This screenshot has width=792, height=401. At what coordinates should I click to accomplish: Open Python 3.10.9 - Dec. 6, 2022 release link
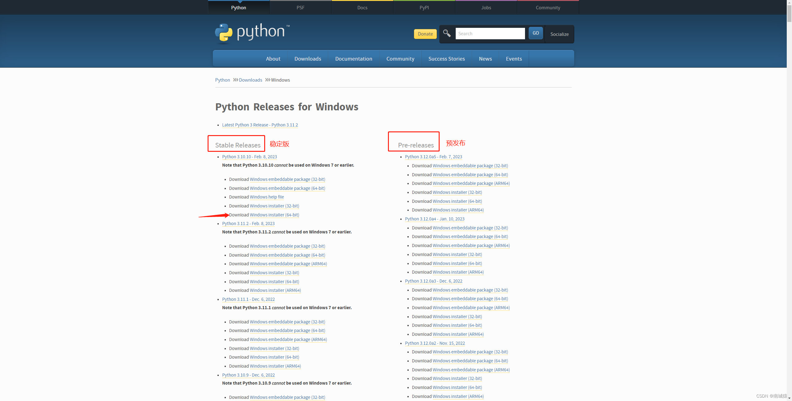248,375
